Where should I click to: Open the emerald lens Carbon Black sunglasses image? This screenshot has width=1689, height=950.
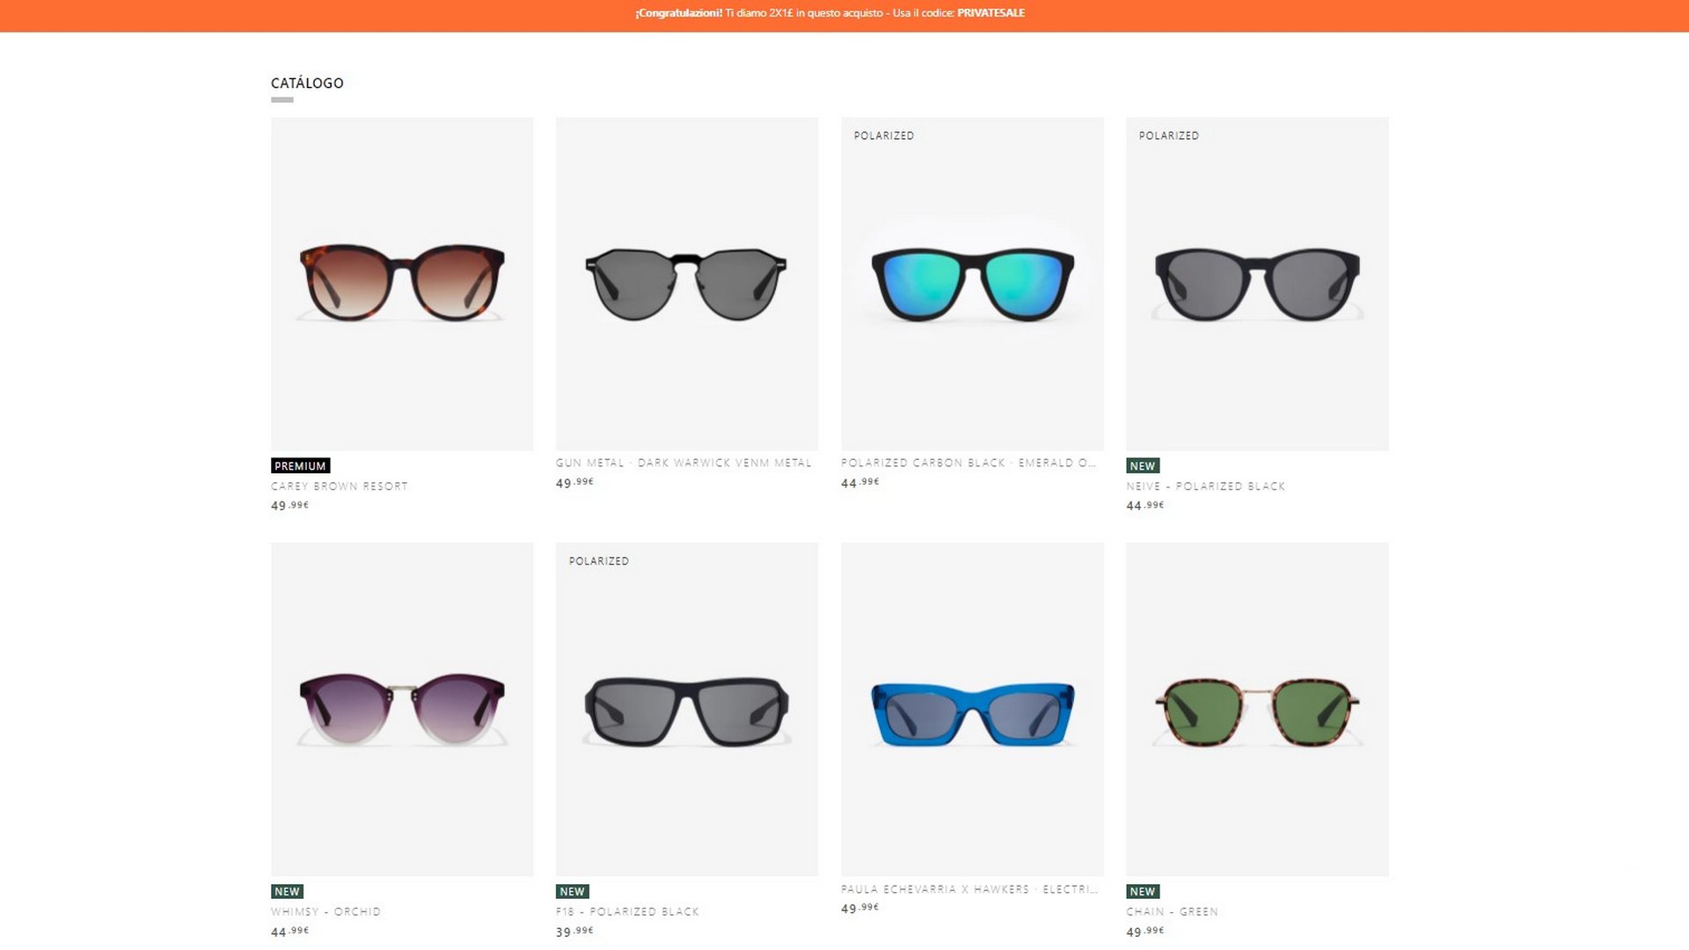click(x=972, y=283)
